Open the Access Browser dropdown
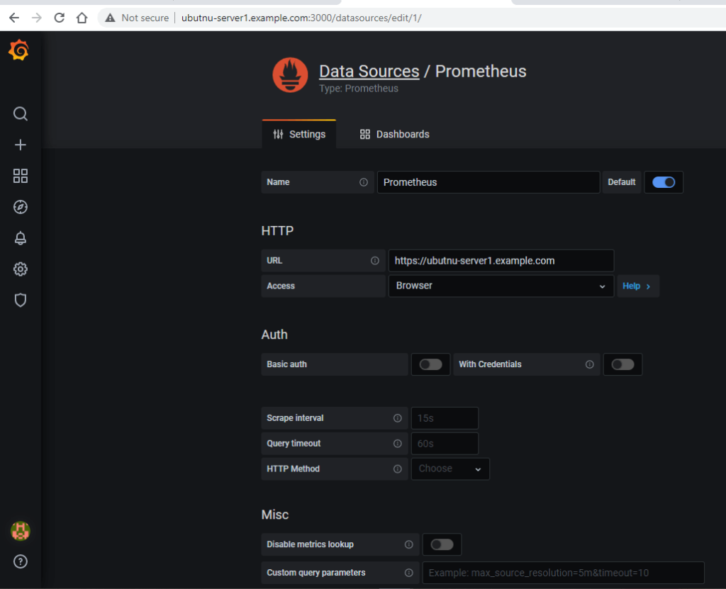Image resolution: width=726 pixels, height=589 pixels. (x=501, y=286)
